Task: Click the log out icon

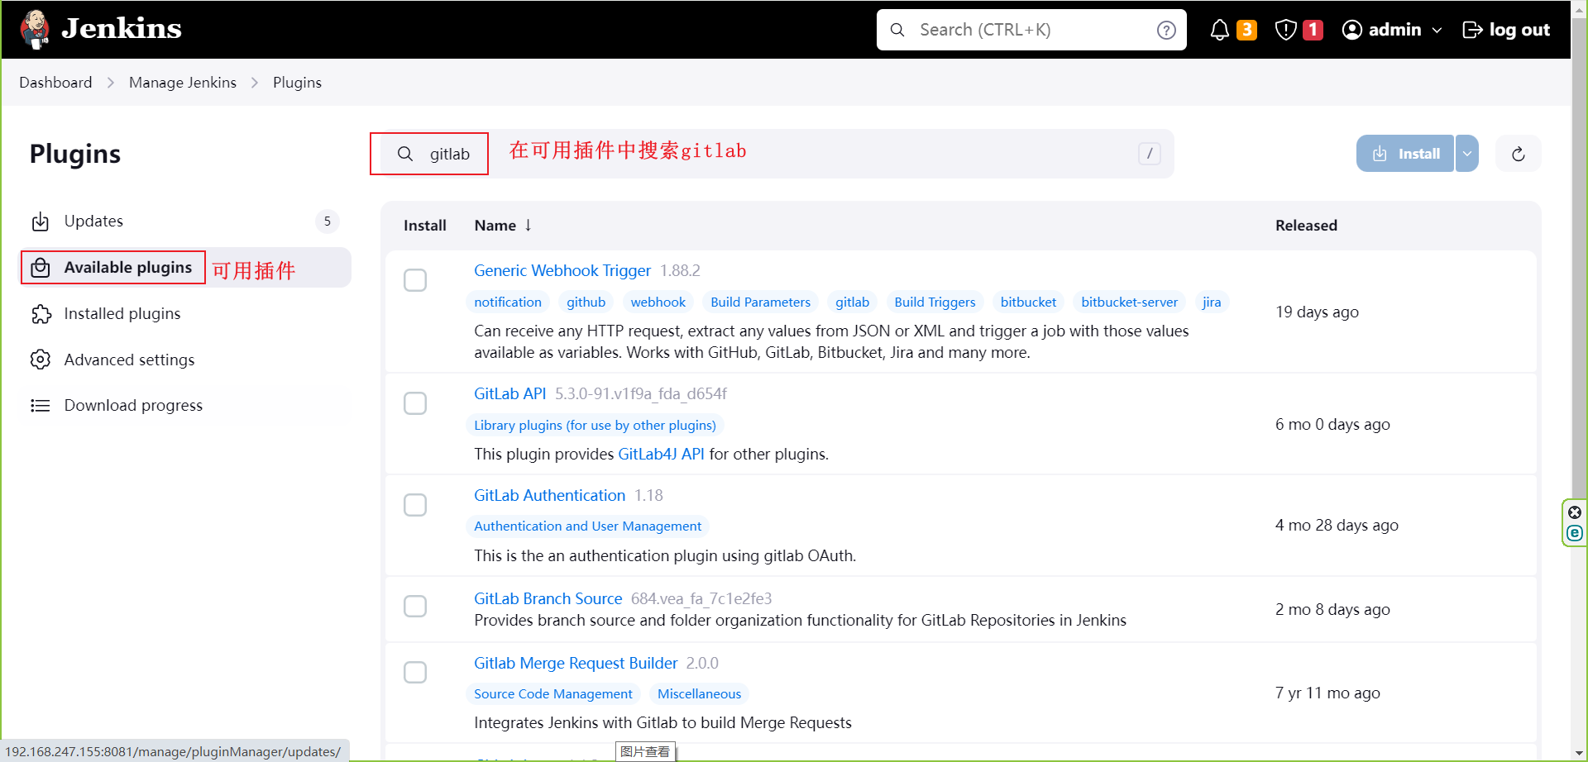Action: (x=1474, y=29)
